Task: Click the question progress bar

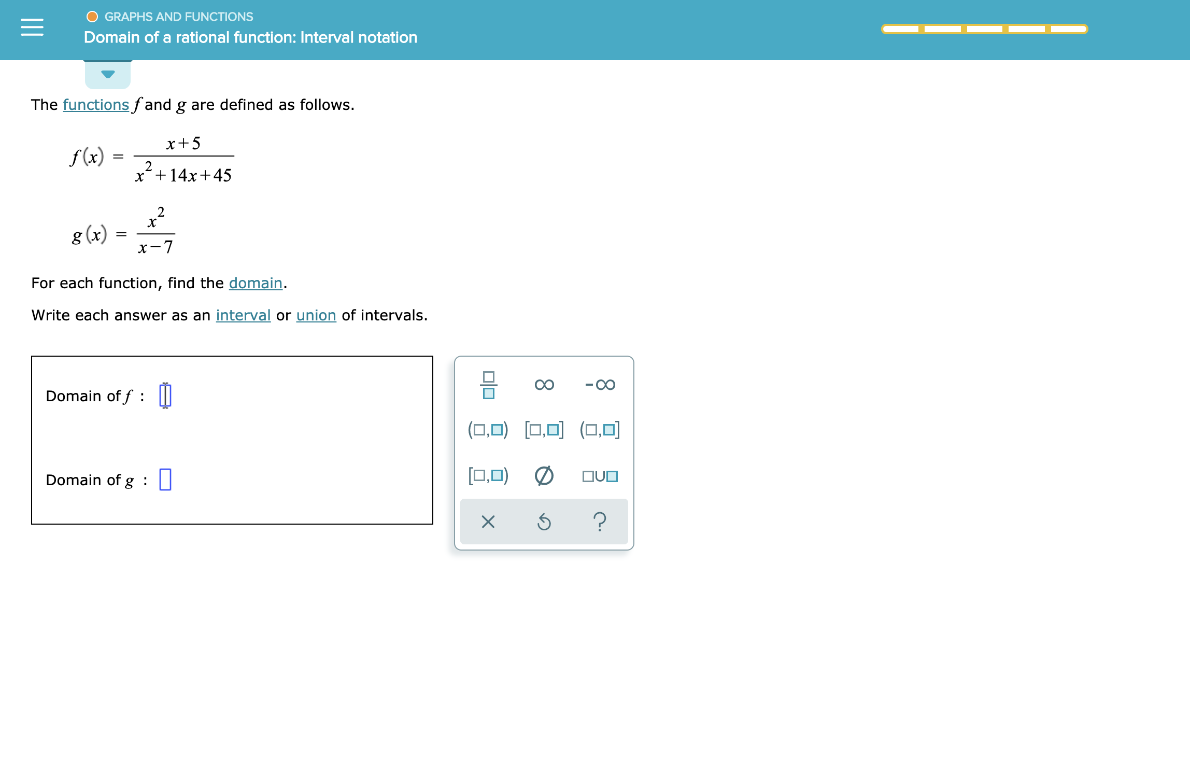Action: pos(985,29)
